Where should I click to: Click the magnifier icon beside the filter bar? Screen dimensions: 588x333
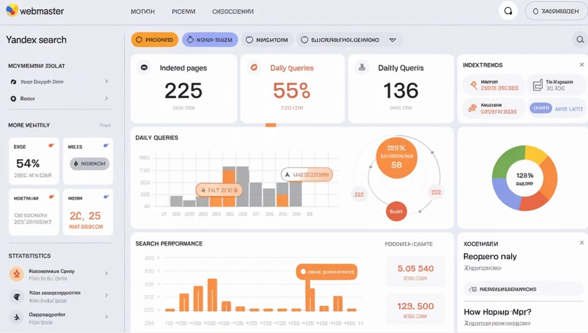coord(580,40)
